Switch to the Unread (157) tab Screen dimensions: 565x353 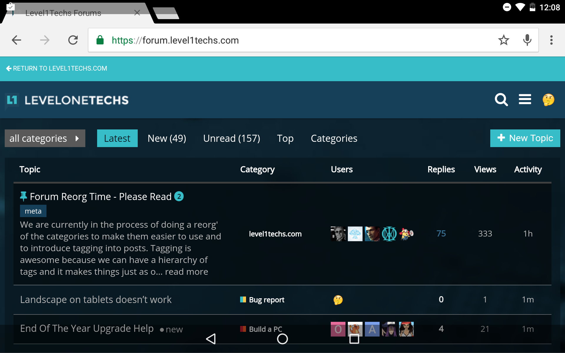click(231, 138)
